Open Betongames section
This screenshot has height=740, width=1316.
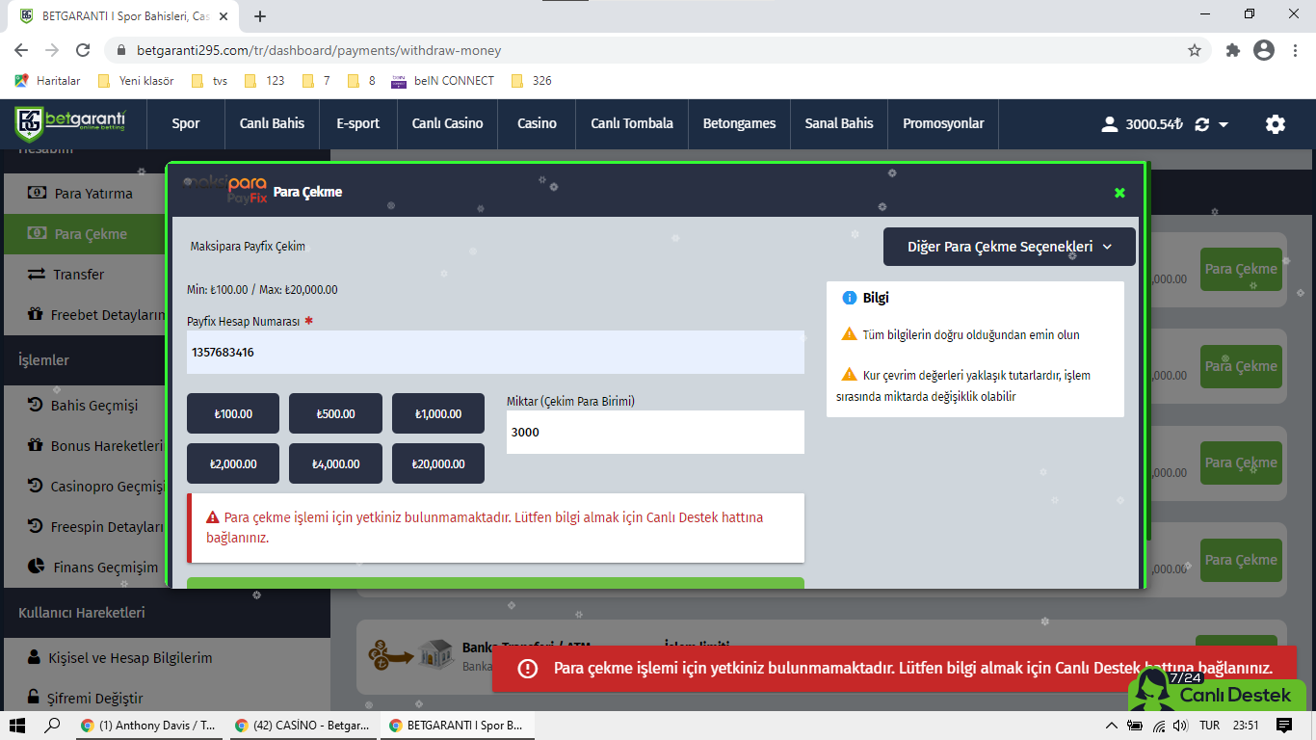[739, 123]
